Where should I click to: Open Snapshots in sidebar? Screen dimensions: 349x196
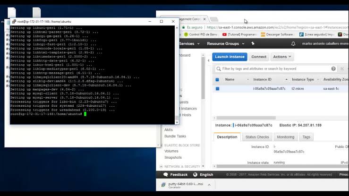(x=173, y=158)
